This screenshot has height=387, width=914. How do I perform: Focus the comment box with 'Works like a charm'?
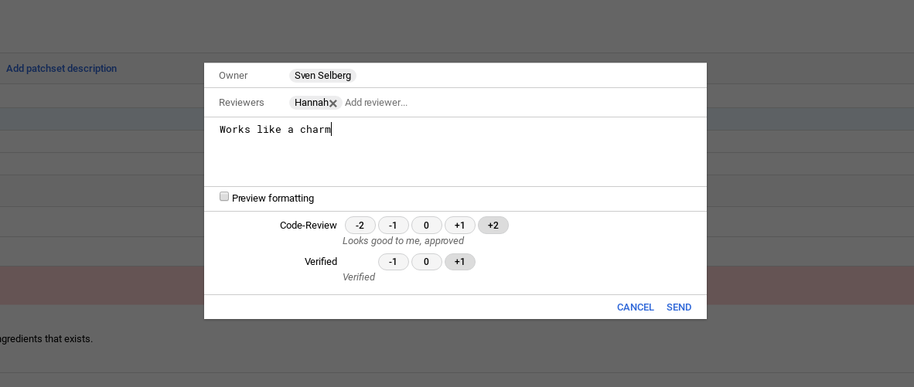[x=455, y=151]
